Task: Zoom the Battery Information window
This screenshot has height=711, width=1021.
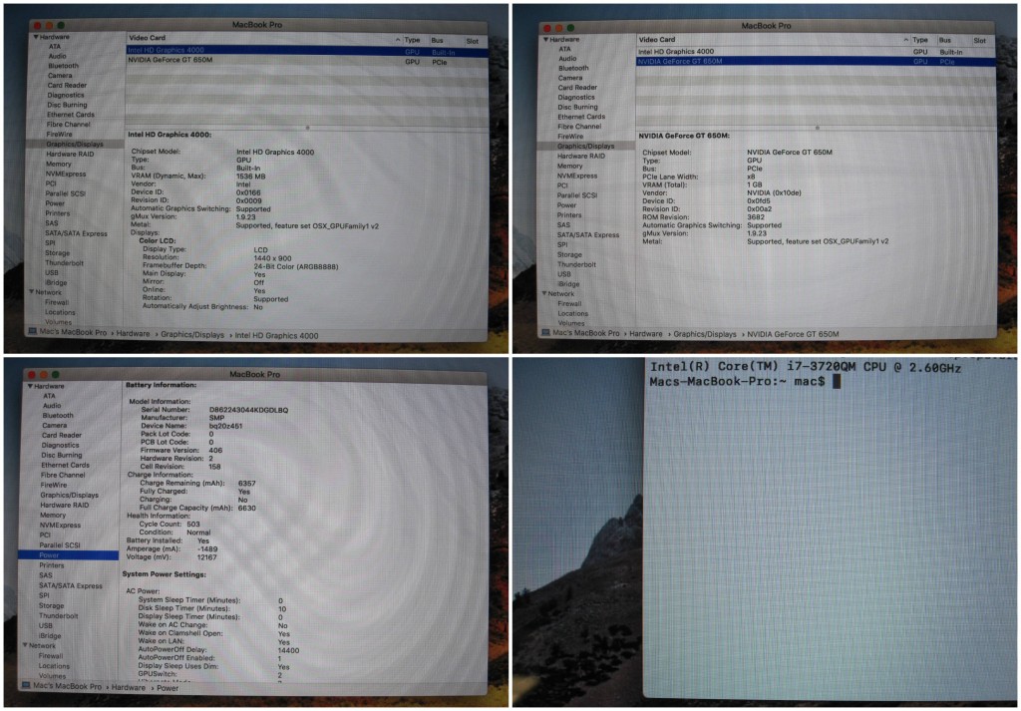Action: (x=56, y=374)
